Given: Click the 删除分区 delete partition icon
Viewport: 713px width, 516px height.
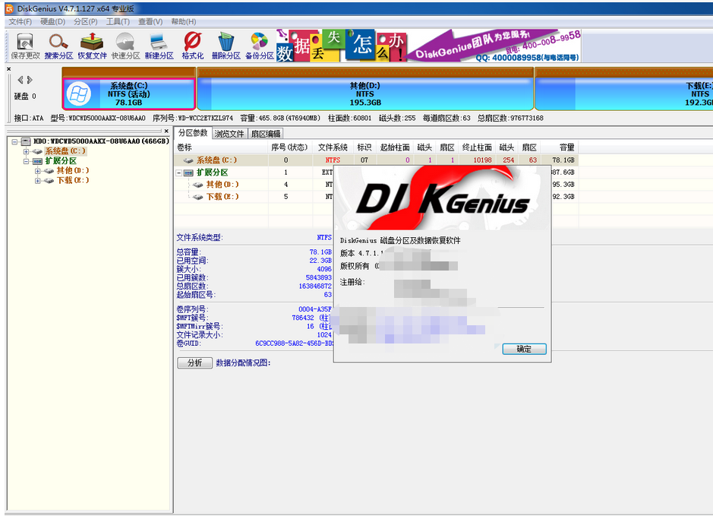Looking at the screenshot, I should (x=226, y=46).
